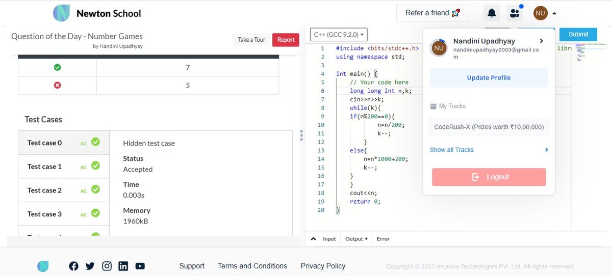The image size is (612, 276).
Task: Open the notifications bell
Action: [492, 13]
